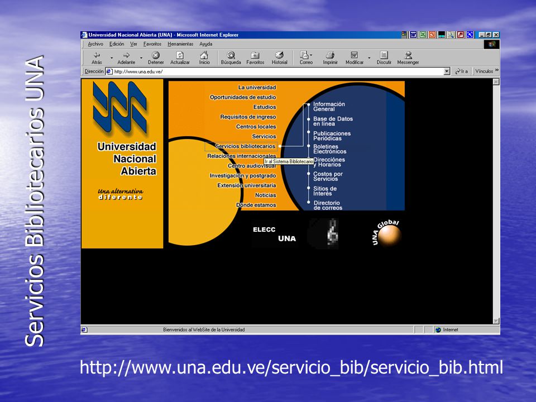Click the UNA blue wave logo

(x=120, y=108)
